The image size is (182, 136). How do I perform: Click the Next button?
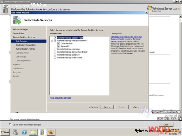107,107
